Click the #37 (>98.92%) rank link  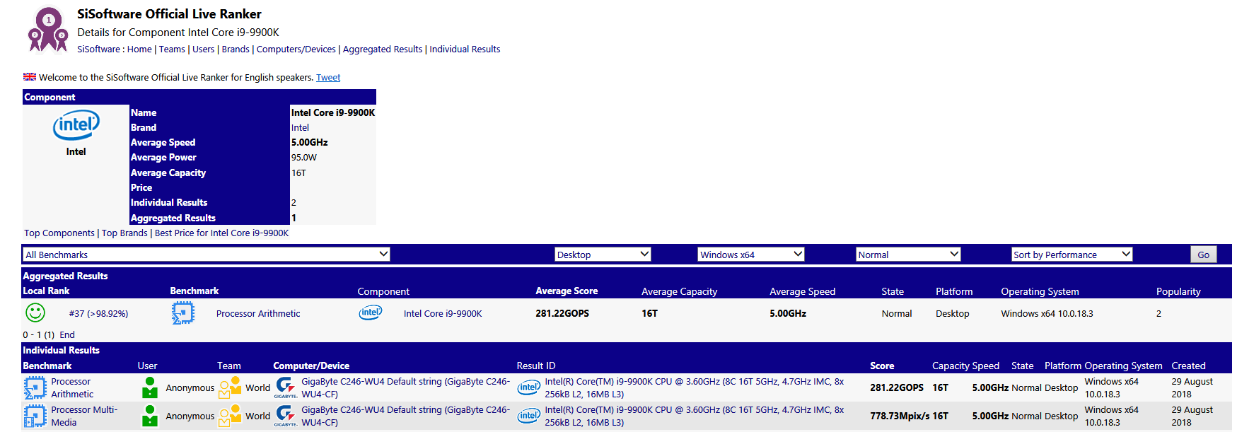coord(98,314)
